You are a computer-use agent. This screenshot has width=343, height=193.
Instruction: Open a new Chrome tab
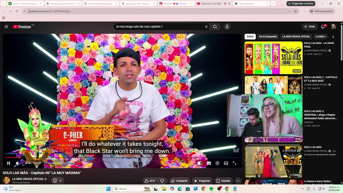[x=273, y=4]
